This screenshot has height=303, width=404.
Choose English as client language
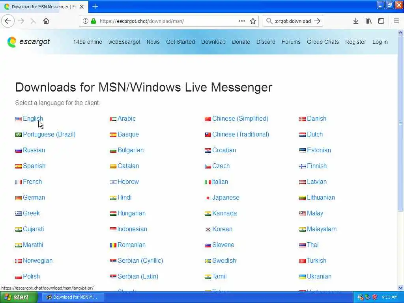coord(33,118)
